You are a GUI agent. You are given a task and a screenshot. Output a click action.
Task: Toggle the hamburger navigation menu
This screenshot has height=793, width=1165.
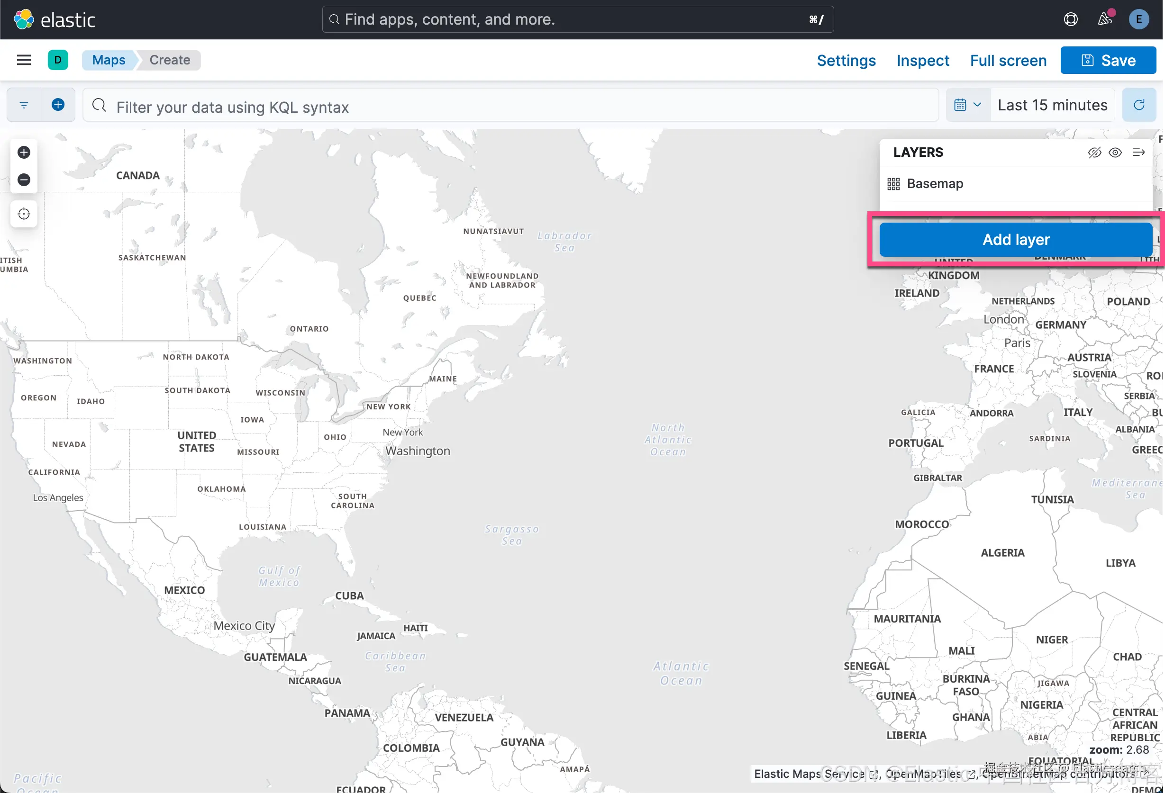(x=24, y=60)
